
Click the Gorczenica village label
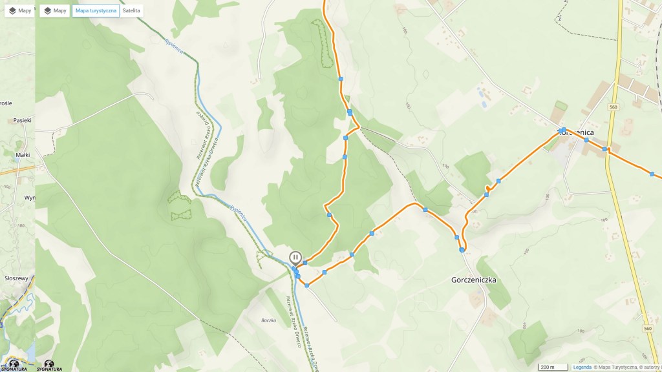point(578,132)
